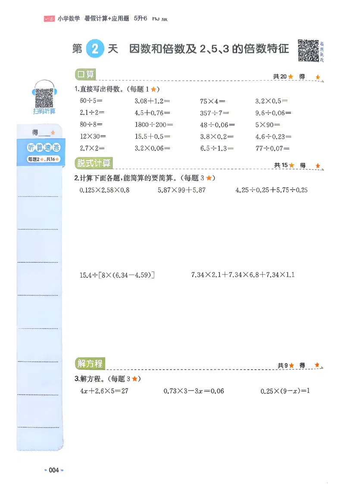This screenshot has width=345, height=488.
Task: Click problem 2.7×2=
Action: (x=92, y=148)
